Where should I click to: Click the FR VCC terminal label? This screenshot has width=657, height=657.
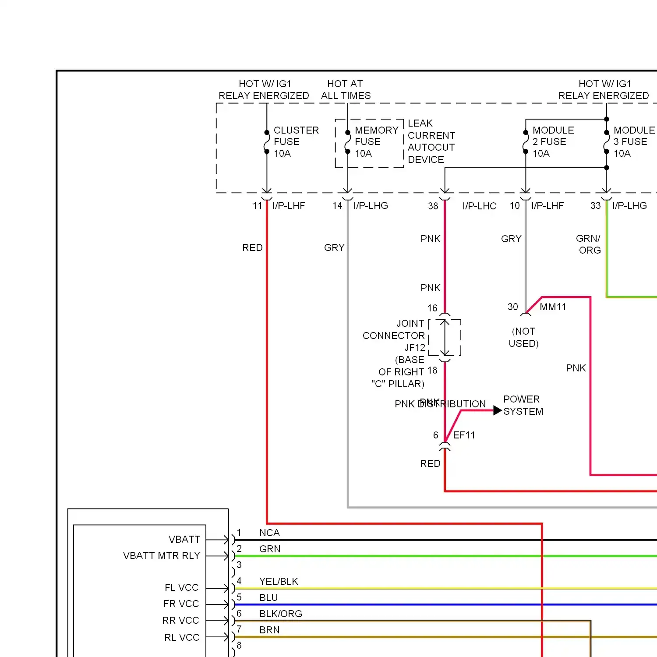(181, 604)
